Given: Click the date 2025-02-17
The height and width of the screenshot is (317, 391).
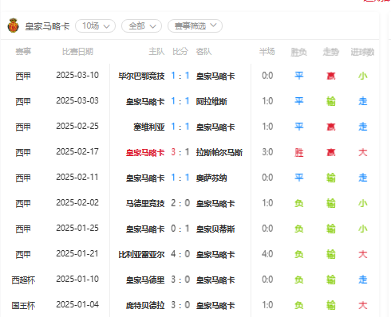Looking at the screenshot, I should tap(77, 152).
